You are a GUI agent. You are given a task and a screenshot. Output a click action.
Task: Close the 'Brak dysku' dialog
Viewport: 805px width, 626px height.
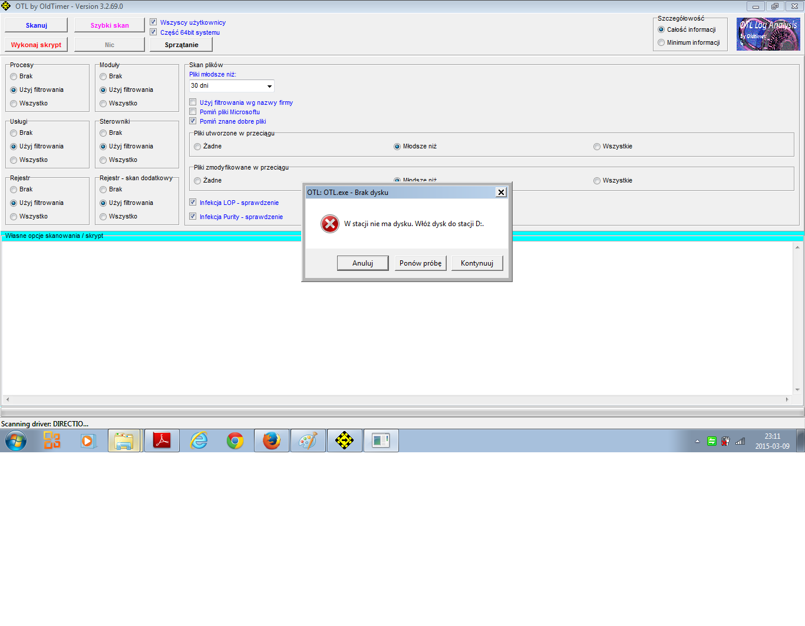tap(501, 193)
